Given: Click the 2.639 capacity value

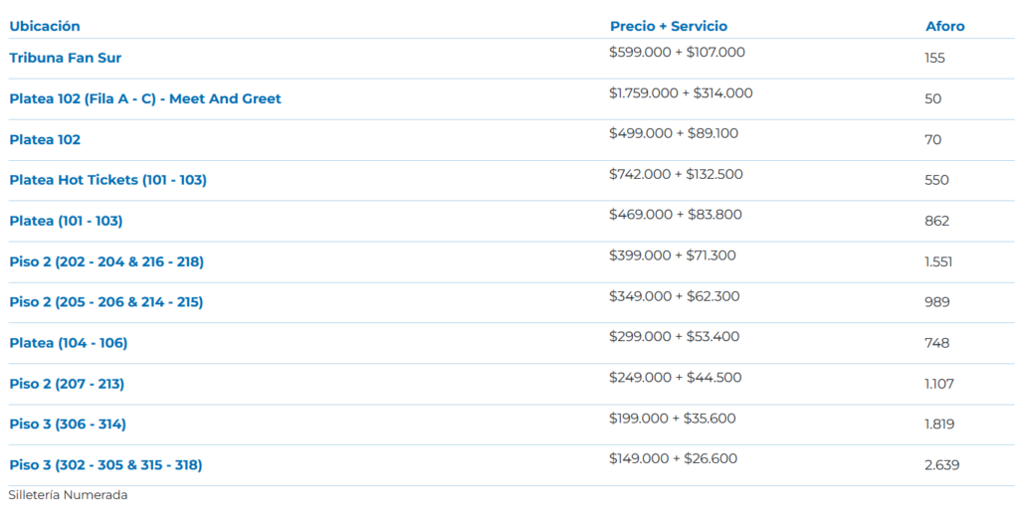Looking at the screenshot, I should point(941,464).
